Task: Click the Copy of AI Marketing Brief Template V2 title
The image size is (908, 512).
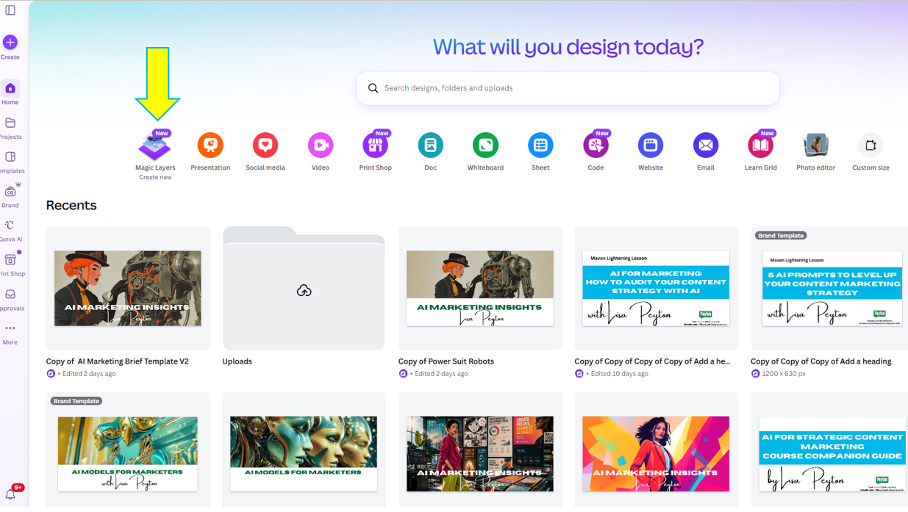Action: click(118, 361)
